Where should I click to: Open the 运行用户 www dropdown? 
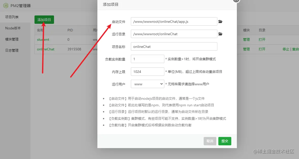pyautogui.click(x=148, y=84)
